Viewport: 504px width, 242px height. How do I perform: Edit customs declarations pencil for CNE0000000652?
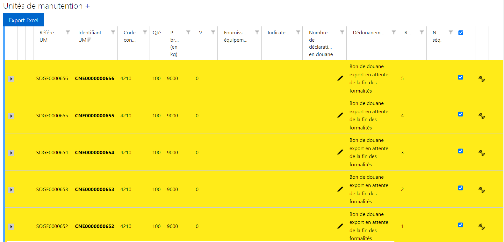[340, 226]
